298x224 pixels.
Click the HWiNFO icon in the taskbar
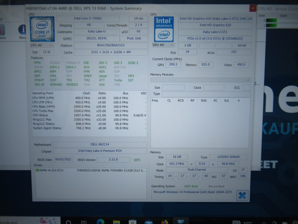pos(181,222)
